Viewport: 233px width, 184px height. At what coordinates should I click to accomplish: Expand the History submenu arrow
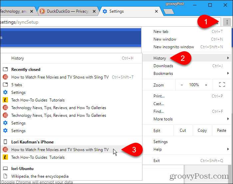[228, 58]
